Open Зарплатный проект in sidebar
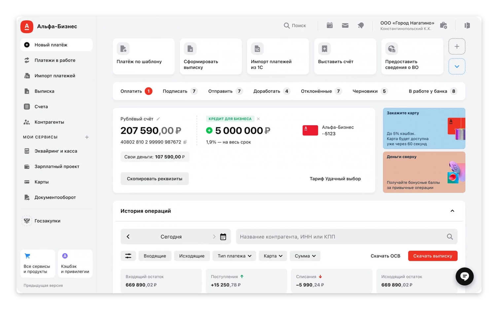Viewport: 498px width, 310px height. [x=56, y=167]
